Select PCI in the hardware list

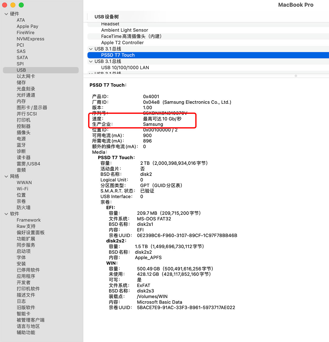(20, 45)
